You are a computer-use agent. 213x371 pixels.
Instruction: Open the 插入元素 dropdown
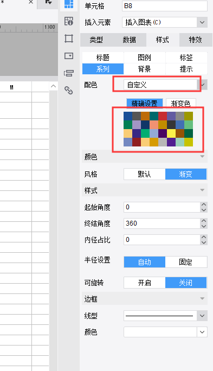[202, 22]
